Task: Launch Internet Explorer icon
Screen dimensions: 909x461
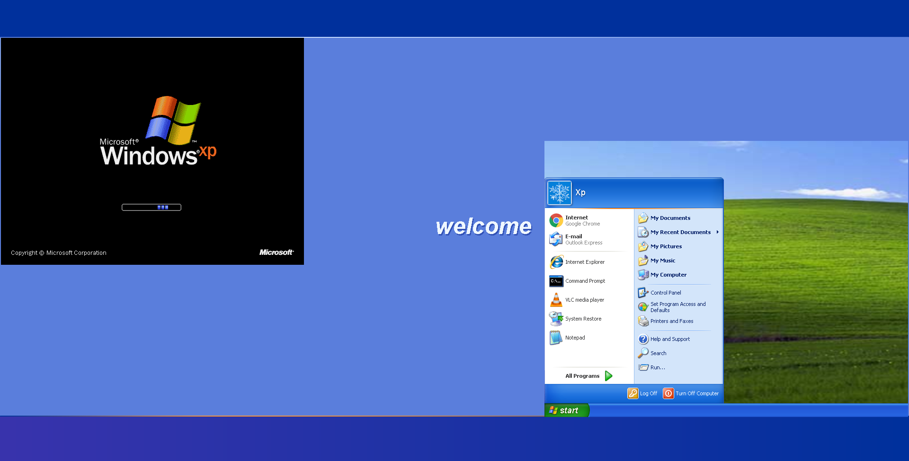Action: pos(556,262)
